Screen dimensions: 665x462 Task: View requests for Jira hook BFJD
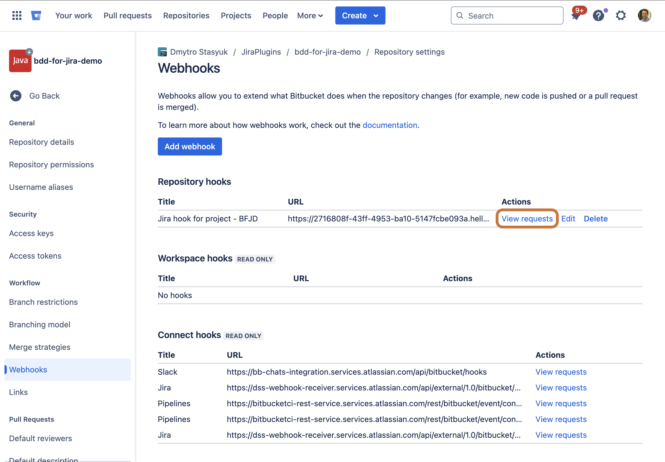(x=527, y=219)
